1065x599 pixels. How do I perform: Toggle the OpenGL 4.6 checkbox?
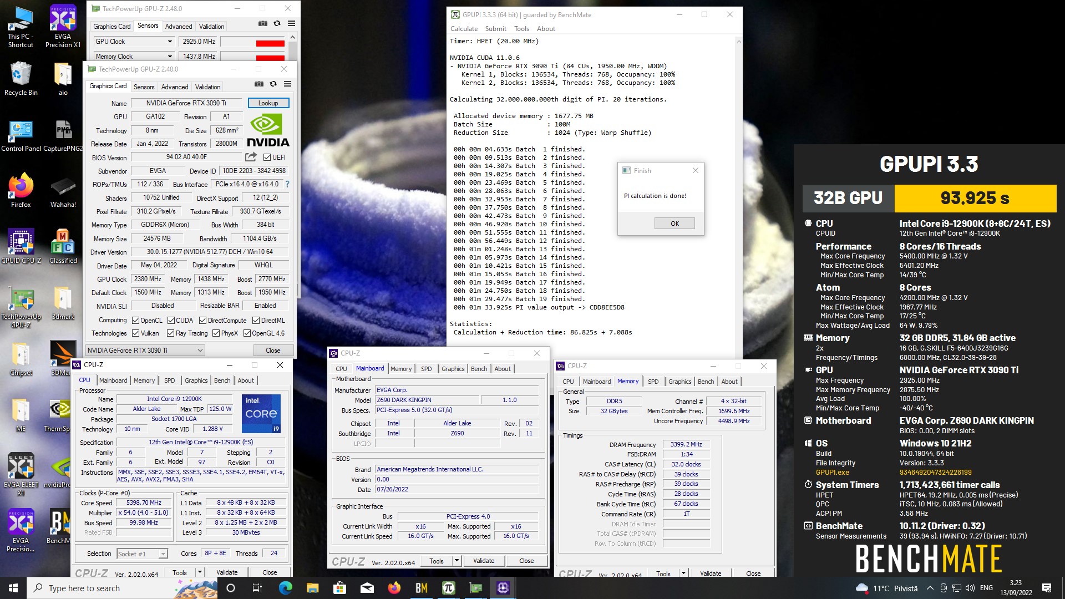tap(247, 333)
